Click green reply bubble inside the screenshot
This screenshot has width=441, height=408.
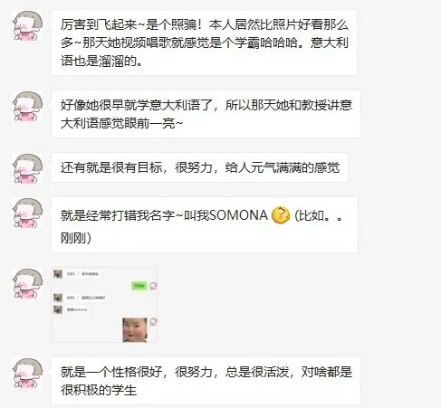pos(139,285)
